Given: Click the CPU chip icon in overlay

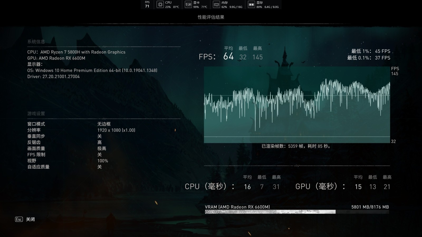Looking at the screenshot, I should 160,4.
